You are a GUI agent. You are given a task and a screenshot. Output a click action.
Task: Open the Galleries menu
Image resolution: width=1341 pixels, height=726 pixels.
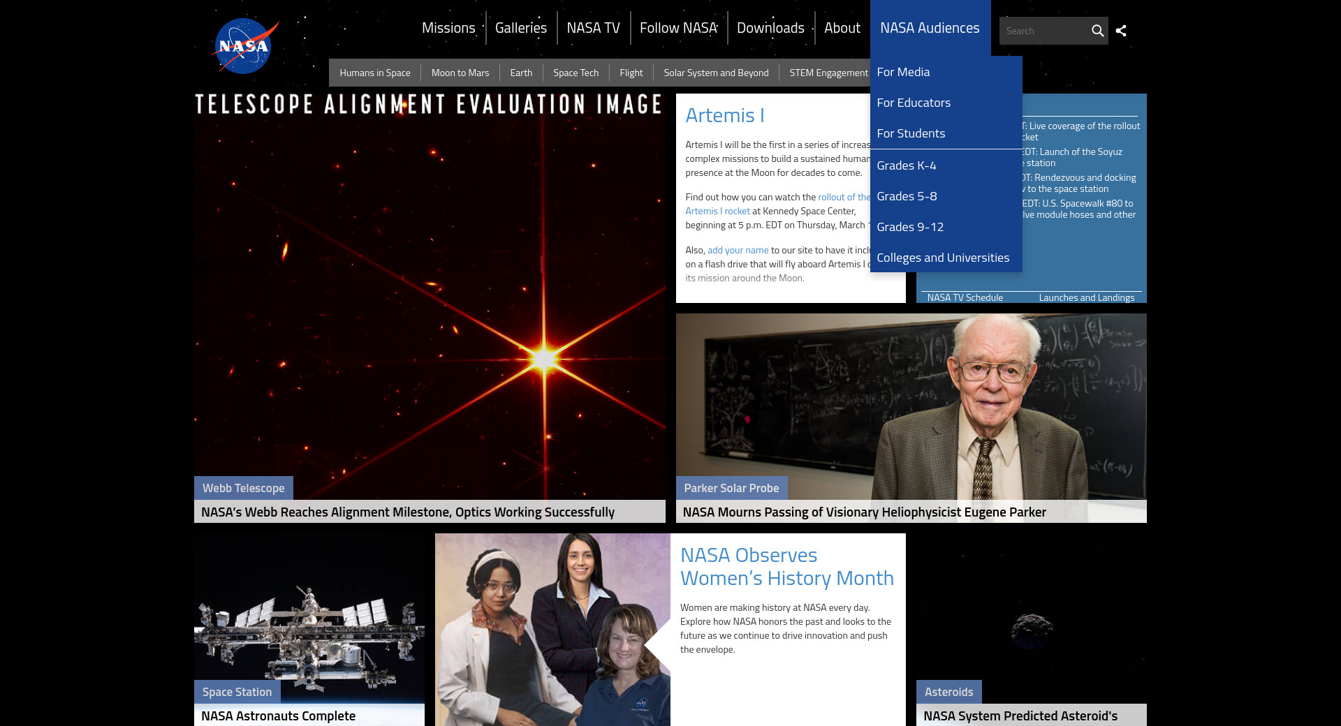(x=521, y=28)
